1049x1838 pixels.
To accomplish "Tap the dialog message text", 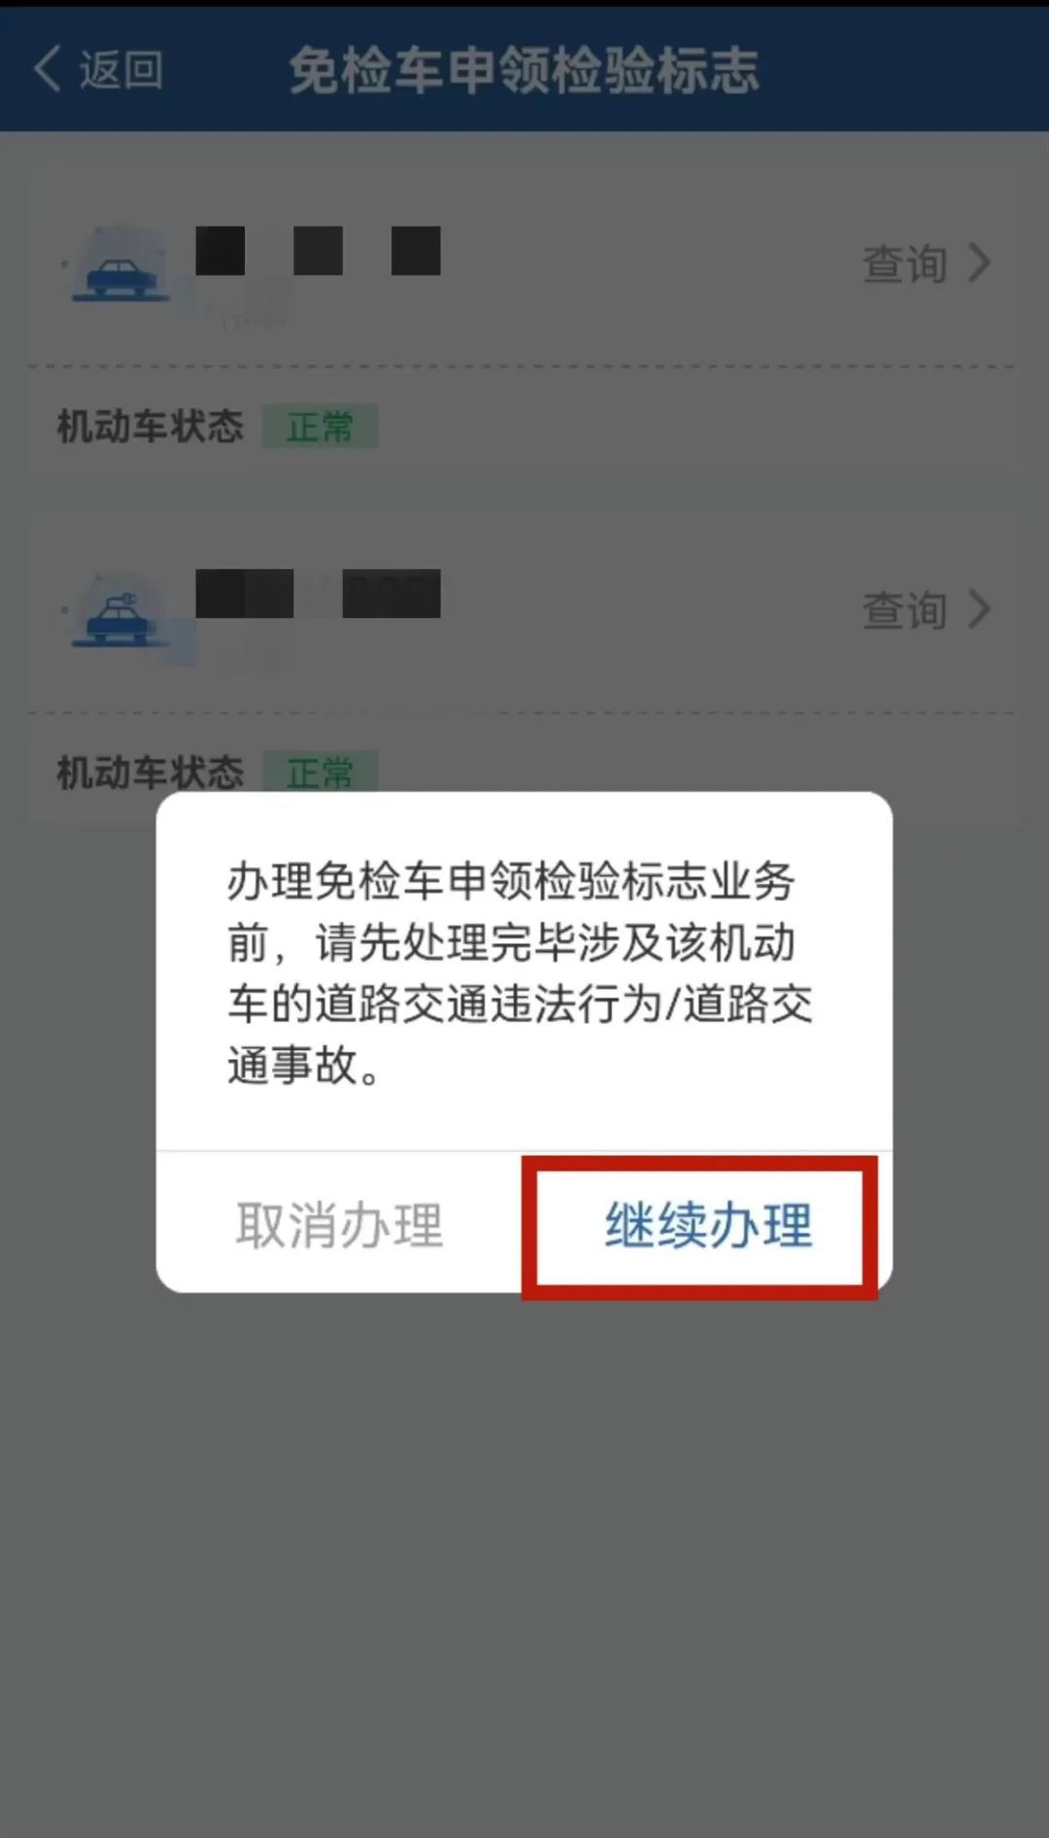I will pyautogui.click(x=520, y=972).
